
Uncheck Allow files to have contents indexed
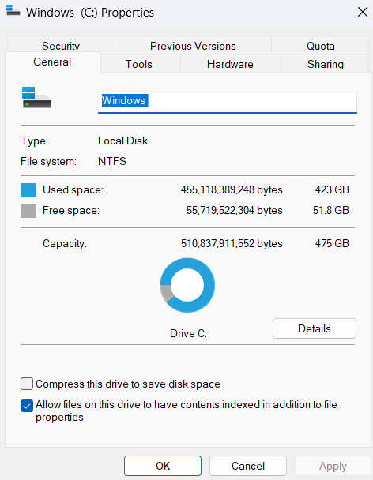pyautogui.click(x=27, y=406)
